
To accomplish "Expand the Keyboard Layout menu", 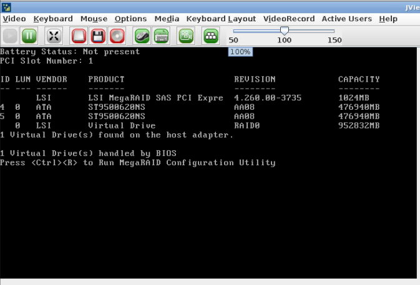I will [221, 19].
